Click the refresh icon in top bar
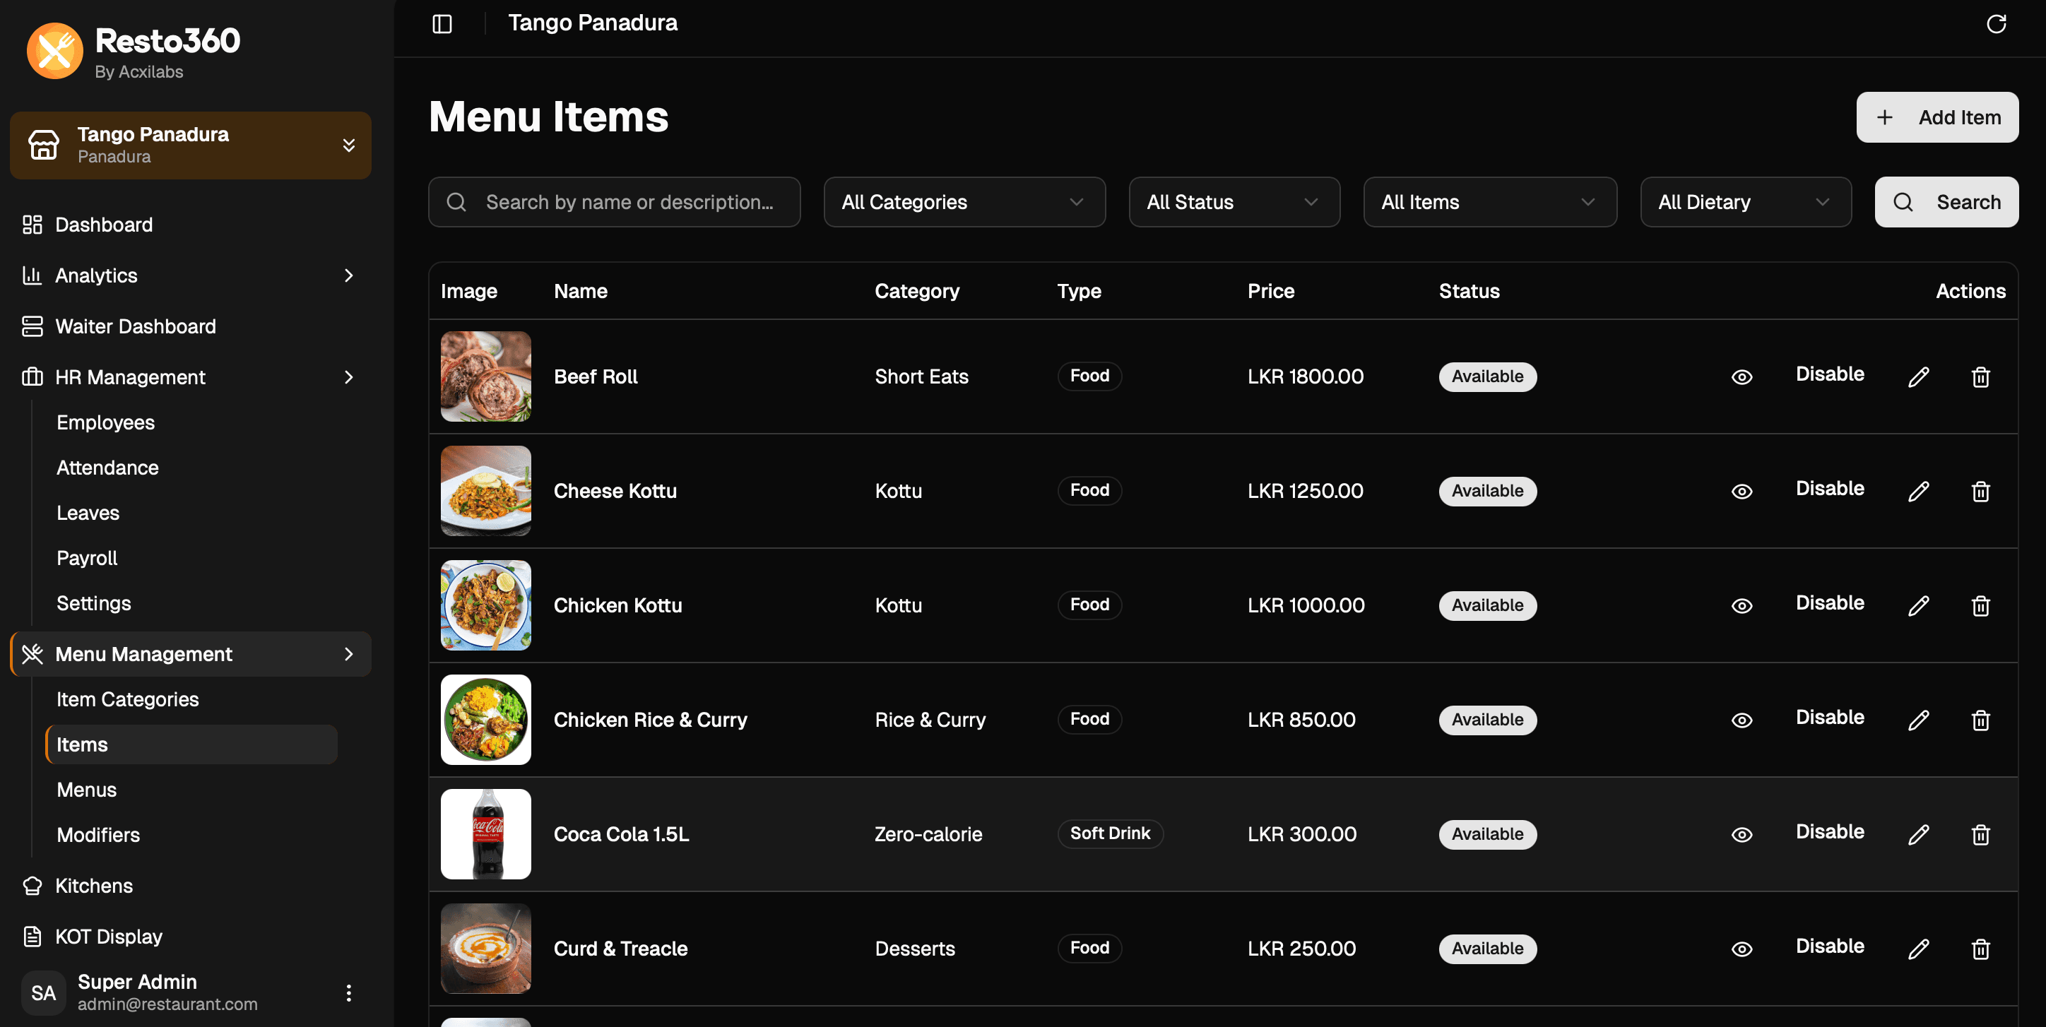2046x1027 pixels. (1996, 24)
